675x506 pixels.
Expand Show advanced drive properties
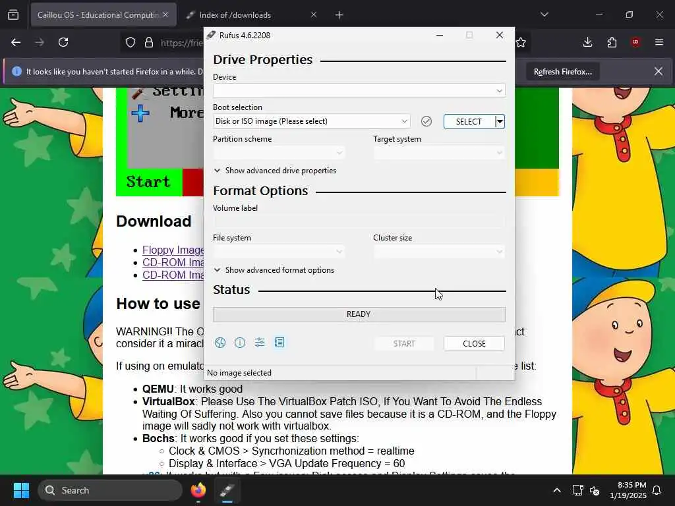click(x=275, y=171)
